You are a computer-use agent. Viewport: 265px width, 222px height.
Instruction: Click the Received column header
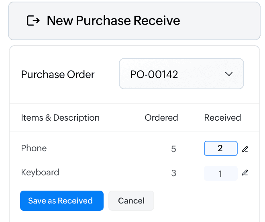tap(222, 118)
